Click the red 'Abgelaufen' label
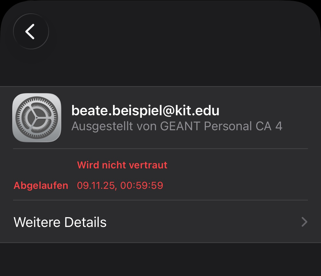This screenshot has width=321, height=276. (x=41, y=186)
